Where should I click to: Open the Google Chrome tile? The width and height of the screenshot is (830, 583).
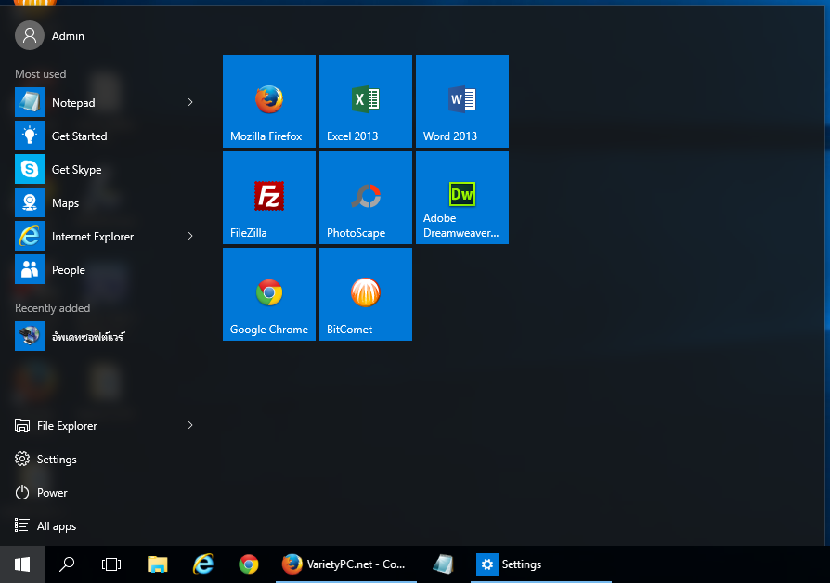click(269, 294)
